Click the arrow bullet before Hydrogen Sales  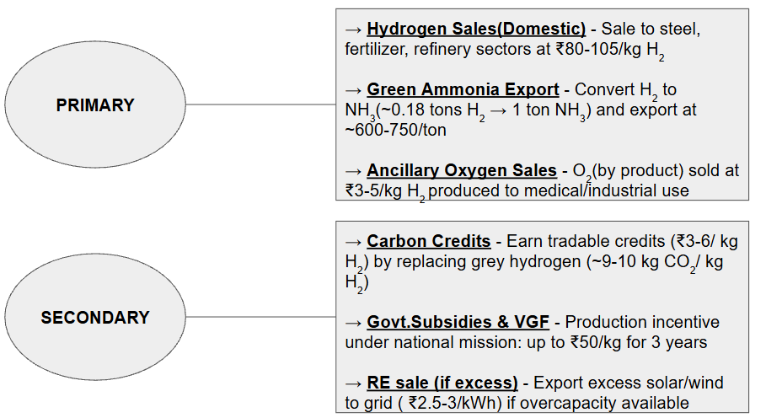tap(354, 29)
